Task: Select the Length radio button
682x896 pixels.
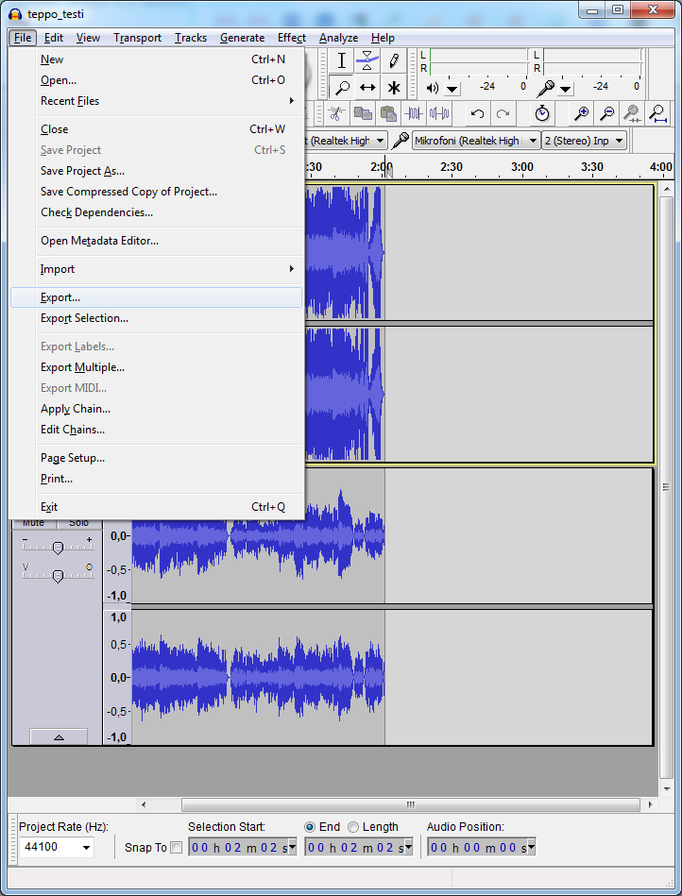Action: (353, 826)
